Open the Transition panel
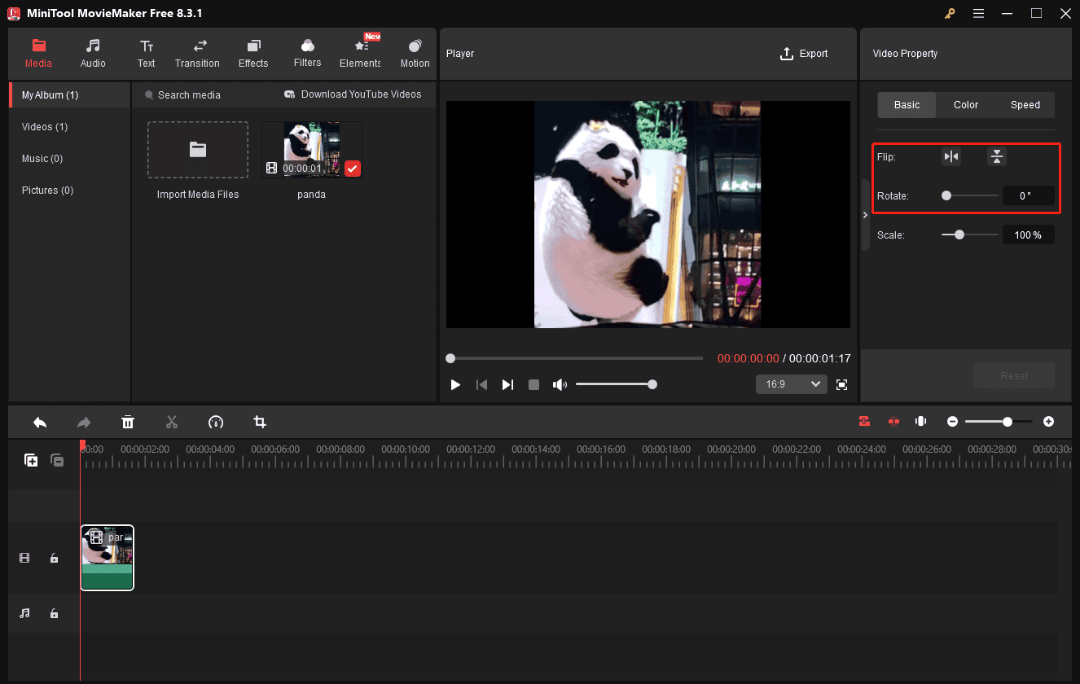The height and width of the screenshot is (684, 1080). click(x=197, y=54)
